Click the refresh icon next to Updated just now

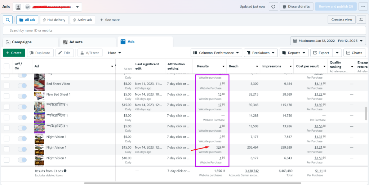pos(274,6)
